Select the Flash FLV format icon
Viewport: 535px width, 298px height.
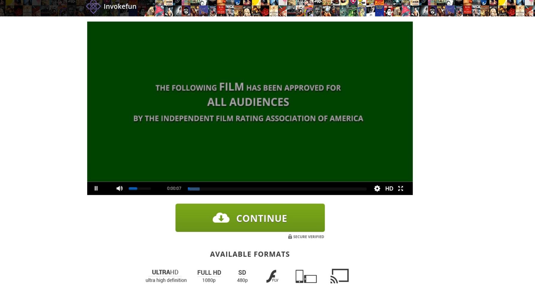272,276
